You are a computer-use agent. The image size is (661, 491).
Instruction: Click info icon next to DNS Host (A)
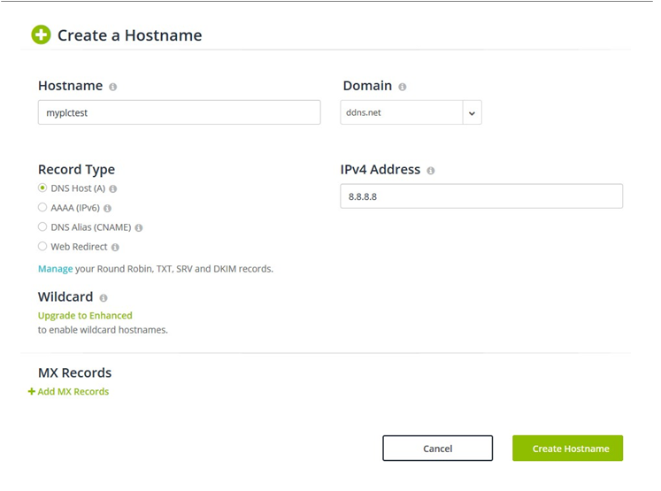coord(113,189)
